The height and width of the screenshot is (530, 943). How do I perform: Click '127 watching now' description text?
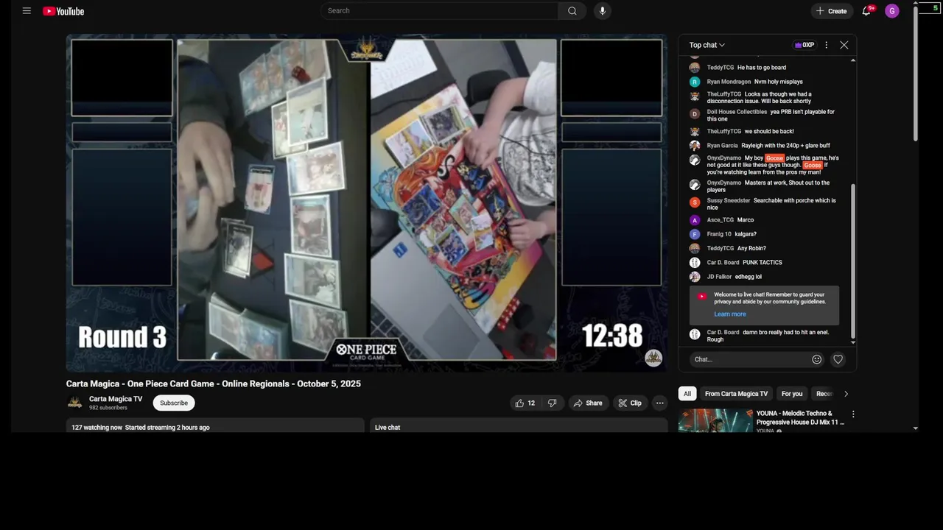97,428
